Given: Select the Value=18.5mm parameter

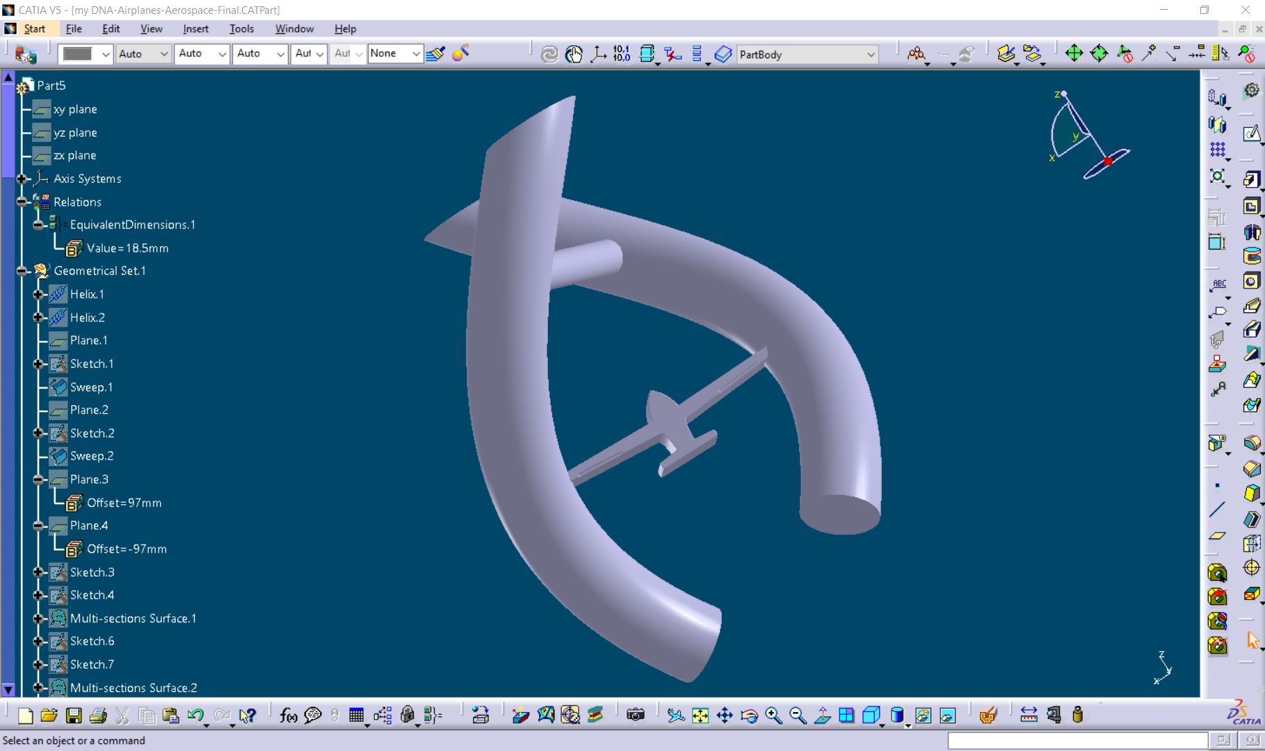Looking at the screenshot, I should click(x=127, y=248).
